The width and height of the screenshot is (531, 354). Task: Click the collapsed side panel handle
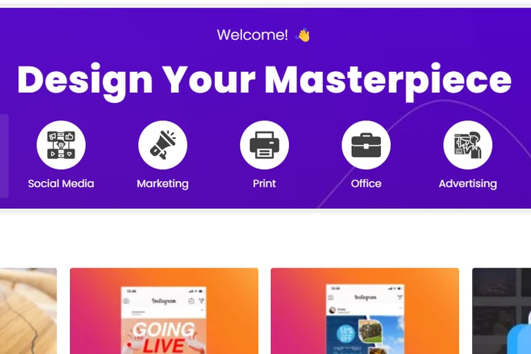pos(4,156)
